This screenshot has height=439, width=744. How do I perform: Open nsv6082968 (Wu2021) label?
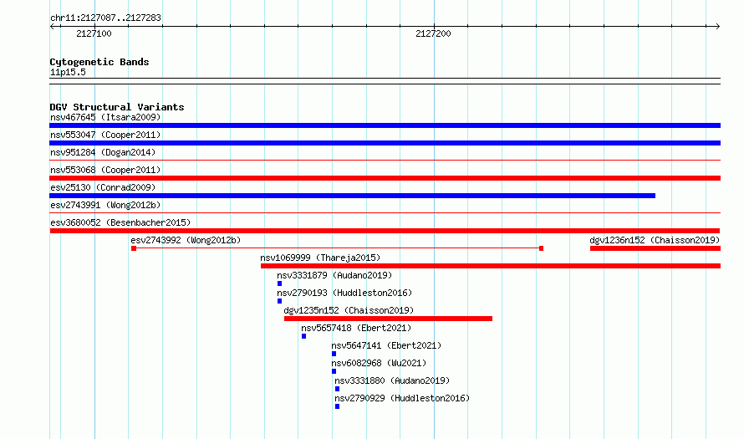379,363
